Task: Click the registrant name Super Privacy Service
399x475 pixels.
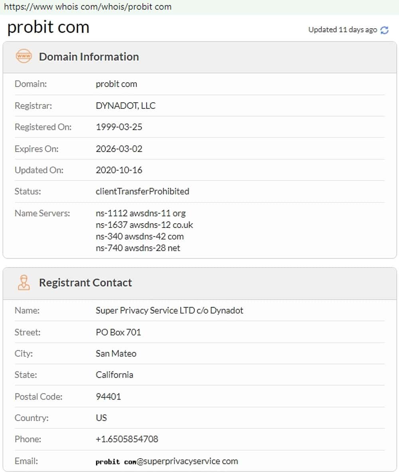Action: click(169, 310)
